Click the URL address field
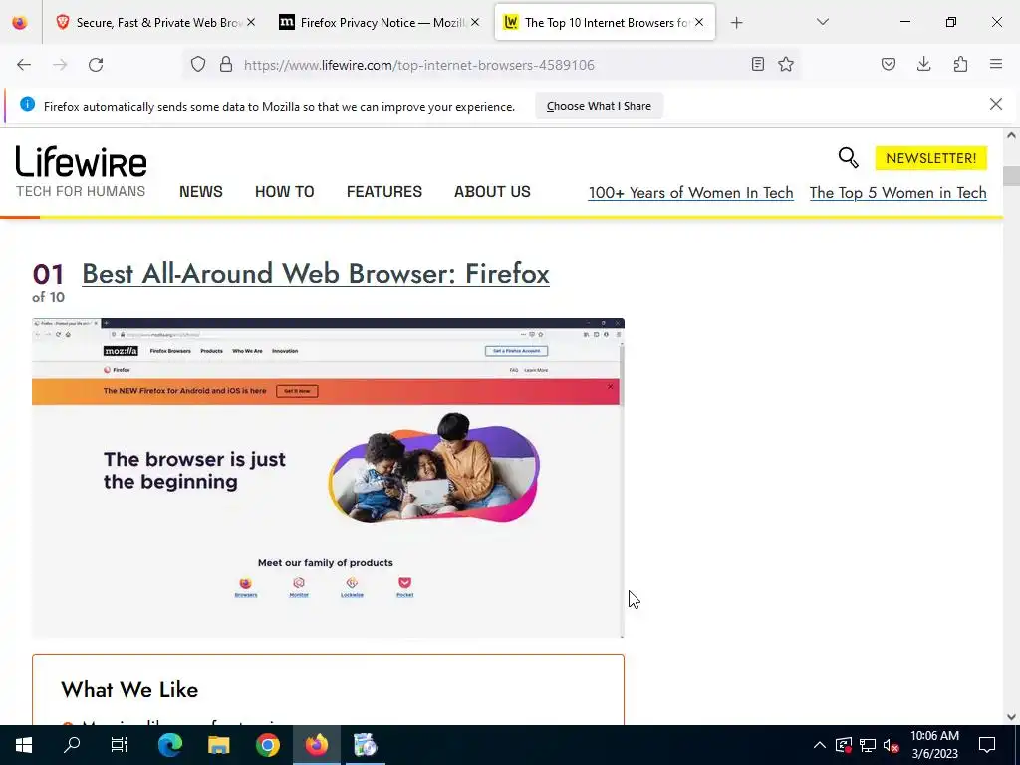The image size is (1020, 765). tap(492, 65)
